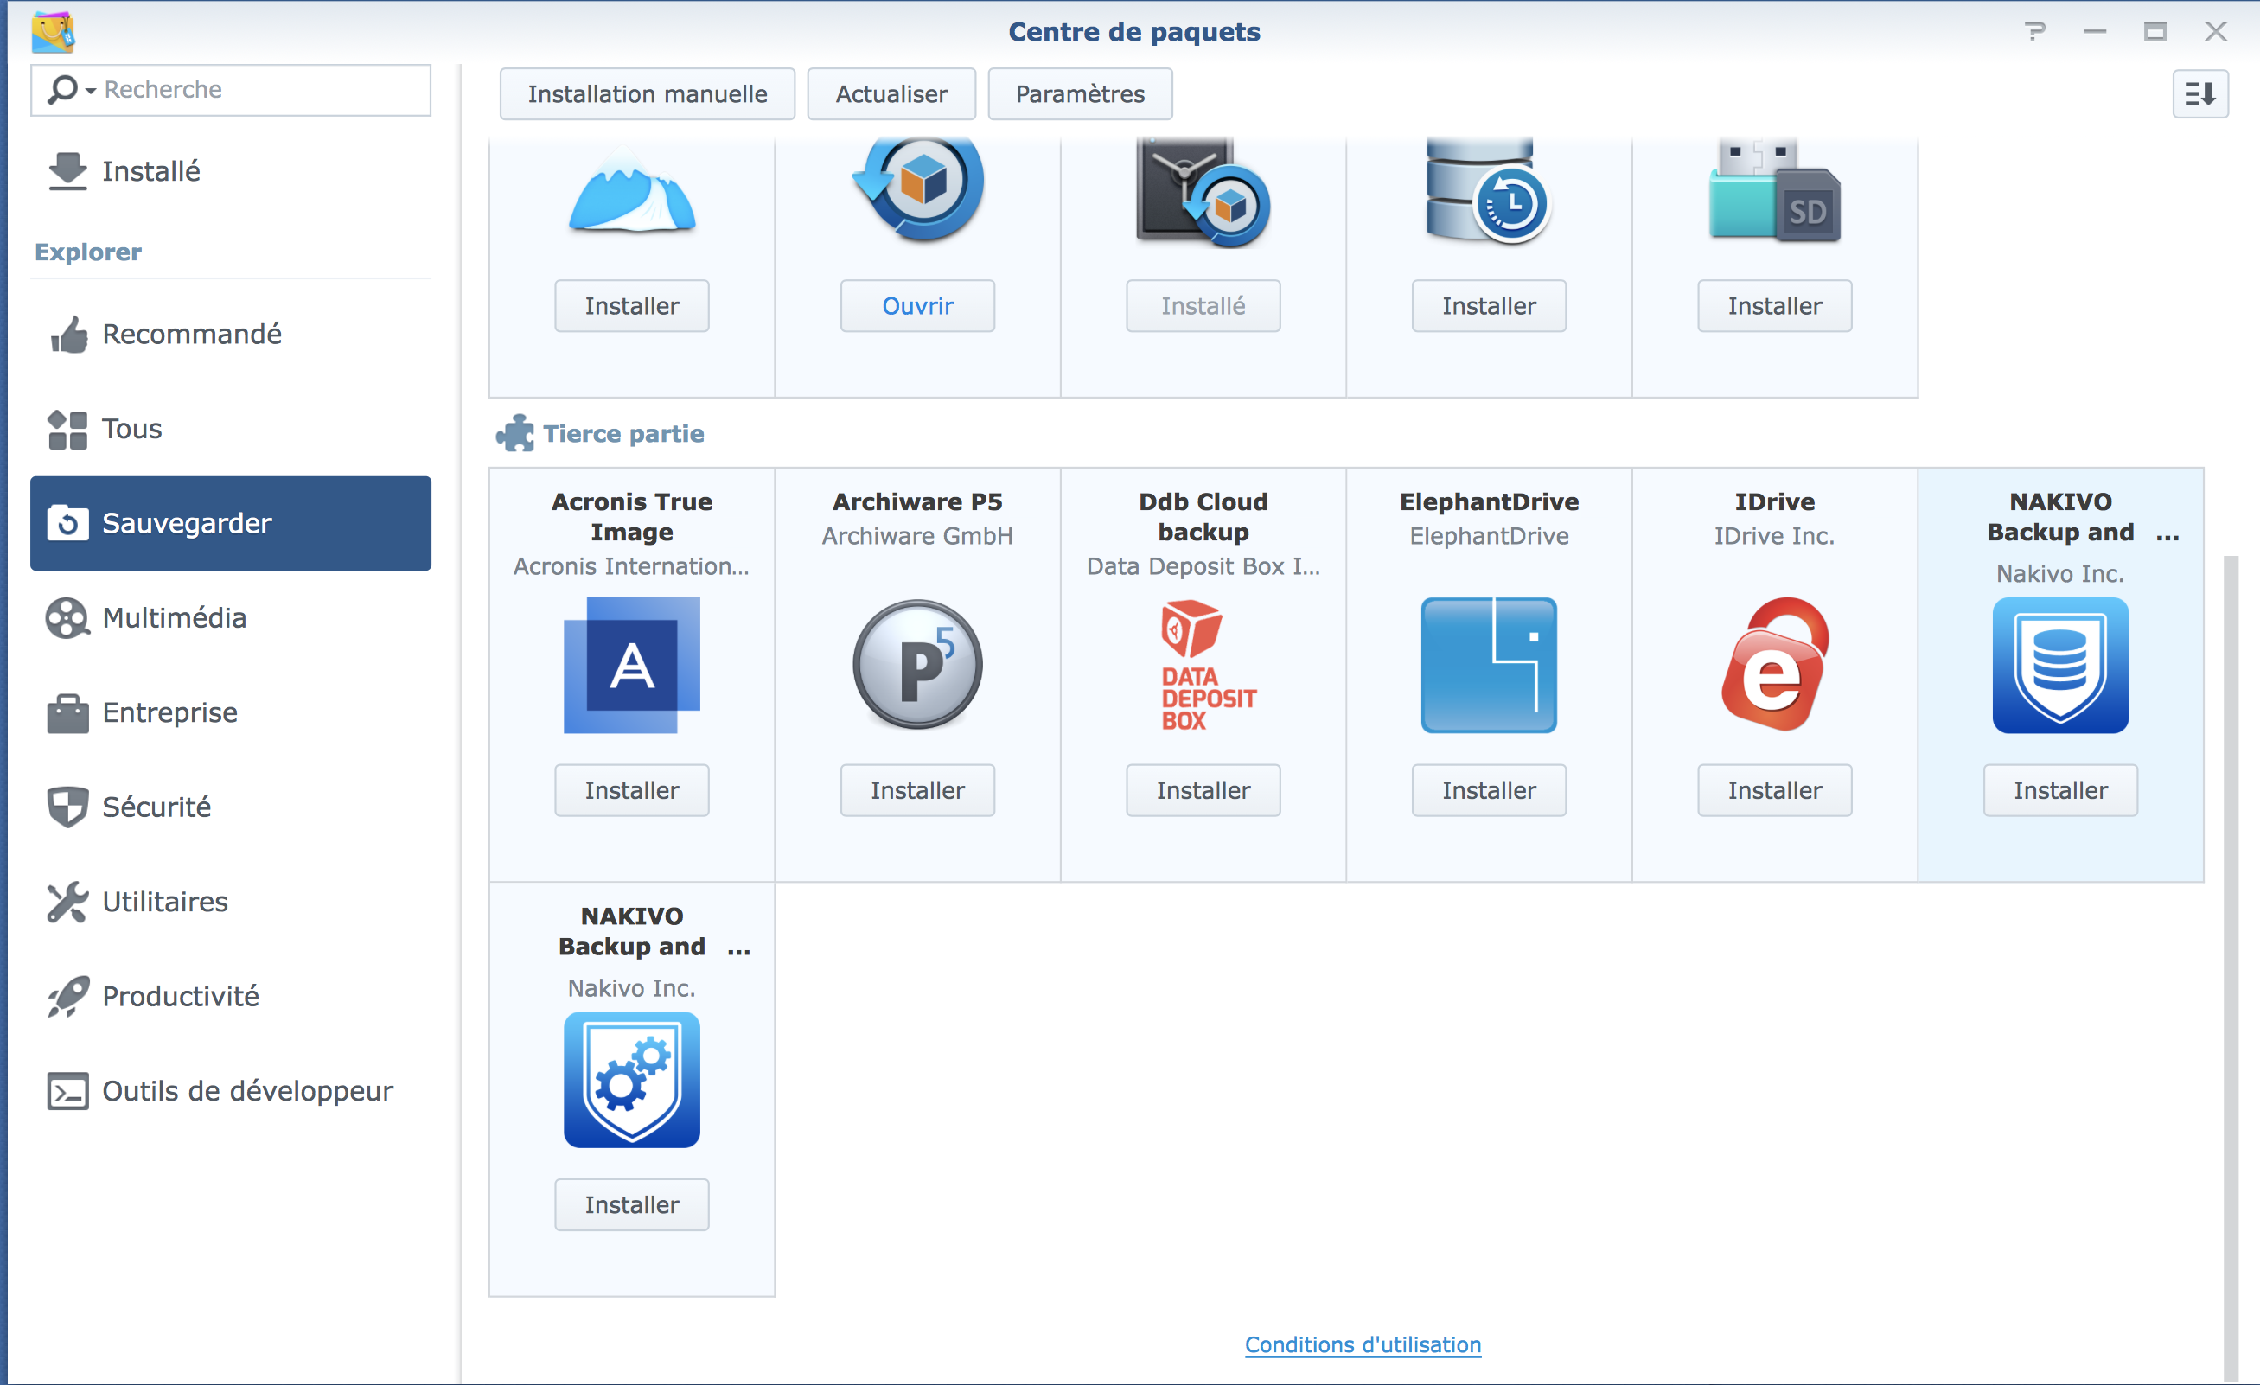Click the Sécurité shield icon

[67, 807]
